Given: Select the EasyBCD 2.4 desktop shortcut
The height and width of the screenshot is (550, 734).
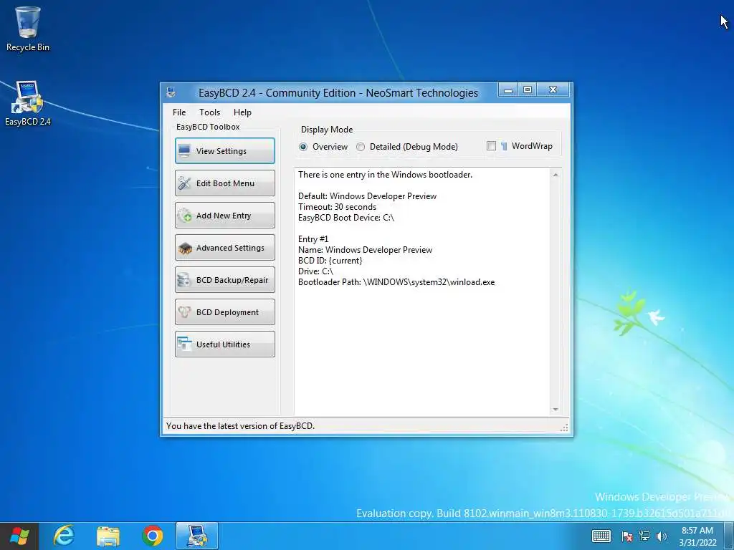Looking at the screenshot, I should pyautogui.click(x=28, y=104).
